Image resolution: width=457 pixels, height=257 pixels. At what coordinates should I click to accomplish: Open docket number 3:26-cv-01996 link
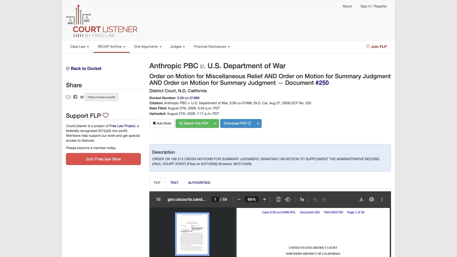pyautogui.click(x=188, y=98)
